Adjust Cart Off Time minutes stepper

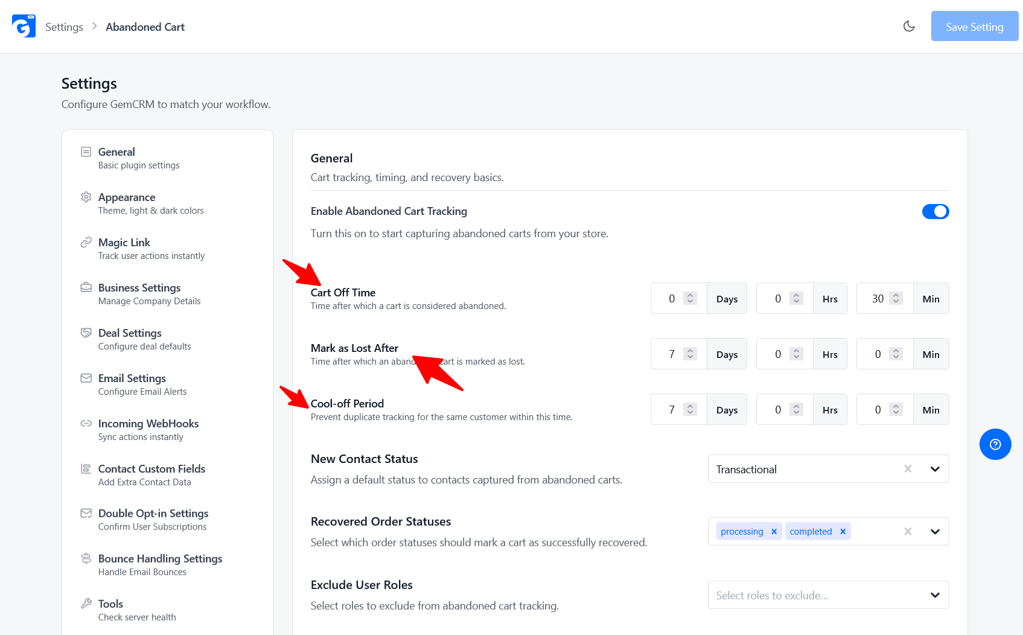point(896,298)
